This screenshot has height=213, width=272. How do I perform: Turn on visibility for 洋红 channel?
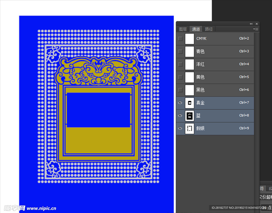coord(180,64)
